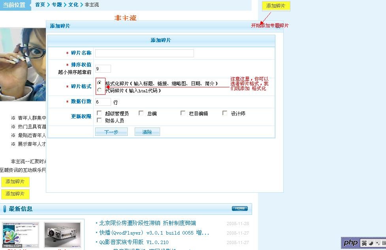386x250 pixels.
Task: Tick the 栏目编辑 checkbox
Action: click(183, 113)
